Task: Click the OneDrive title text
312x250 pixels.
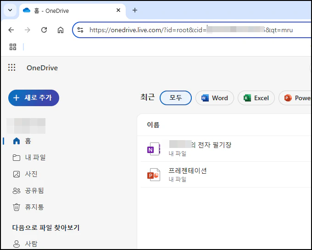Action: (42, 68)
